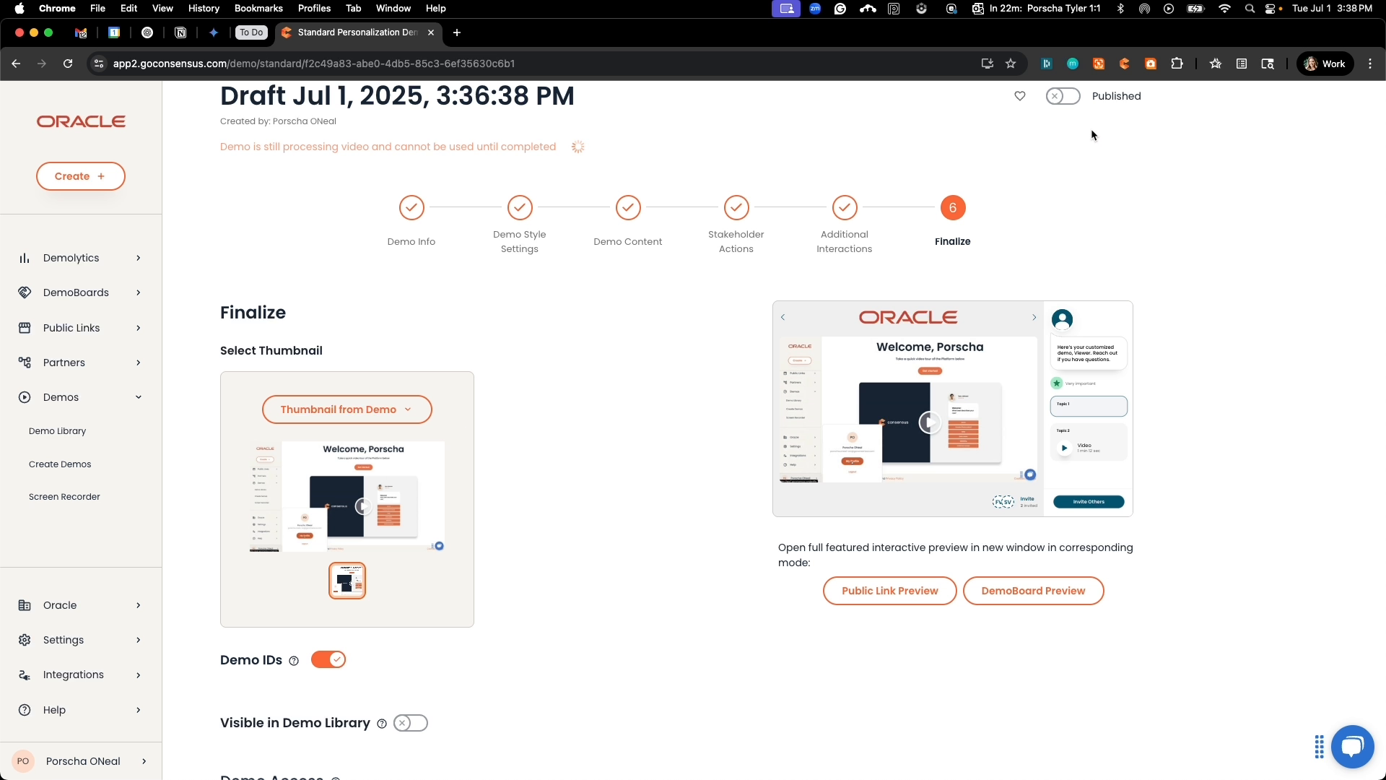Viewport: 1386px width, 780px height.
Task: Open DemoBoard Preview
Action: (1033, 590)
